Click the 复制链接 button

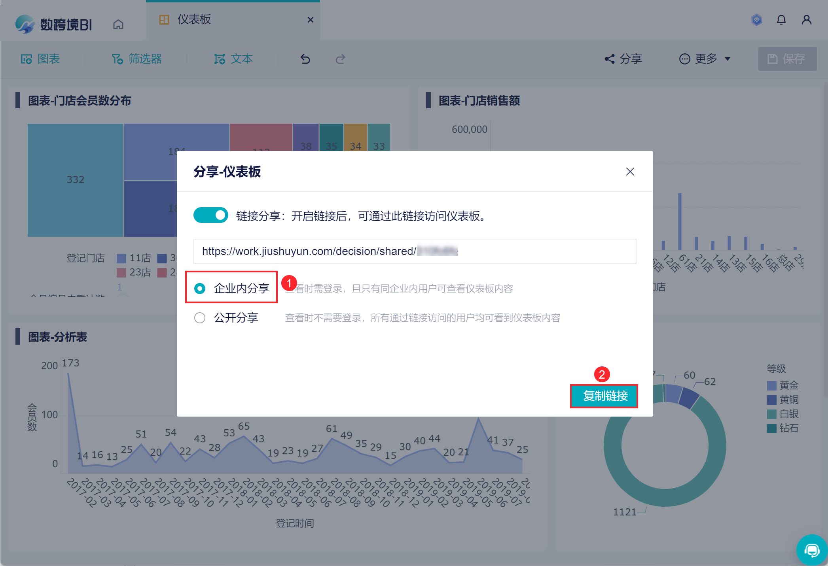[x=604, y=396]
